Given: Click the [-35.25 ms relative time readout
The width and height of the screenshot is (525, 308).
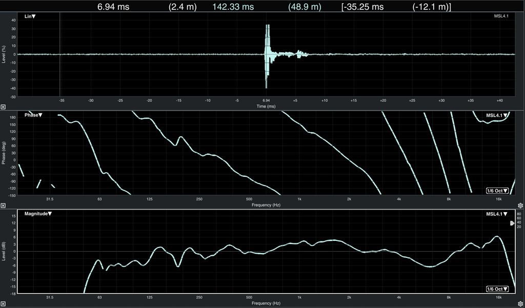Looking at the screenshot, I should 362,7.
